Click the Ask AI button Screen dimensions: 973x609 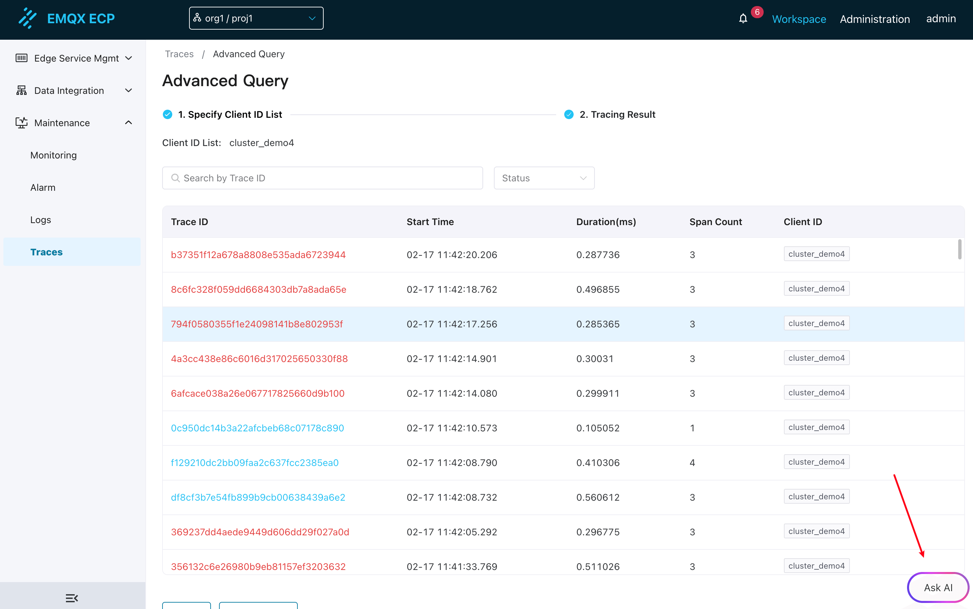click(938, 588)
